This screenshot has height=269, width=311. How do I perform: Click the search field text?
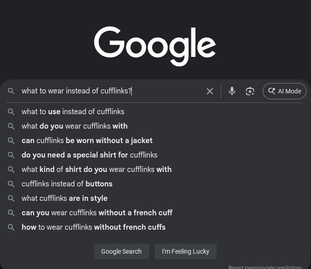77,91
